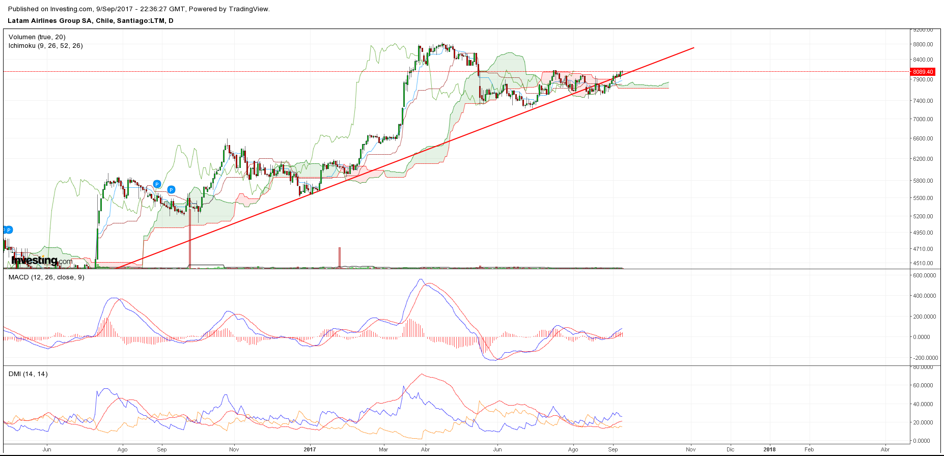
Task: Click the blue P marker at chart's left edge
Action: point(8,230)
